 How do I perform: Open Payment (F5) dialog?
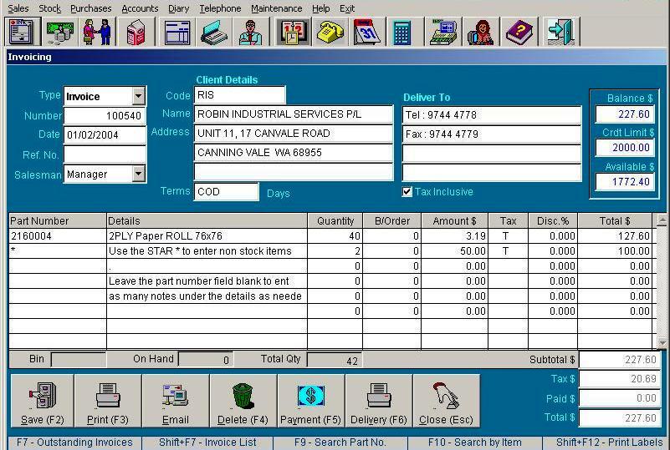(x=310, y=401)
